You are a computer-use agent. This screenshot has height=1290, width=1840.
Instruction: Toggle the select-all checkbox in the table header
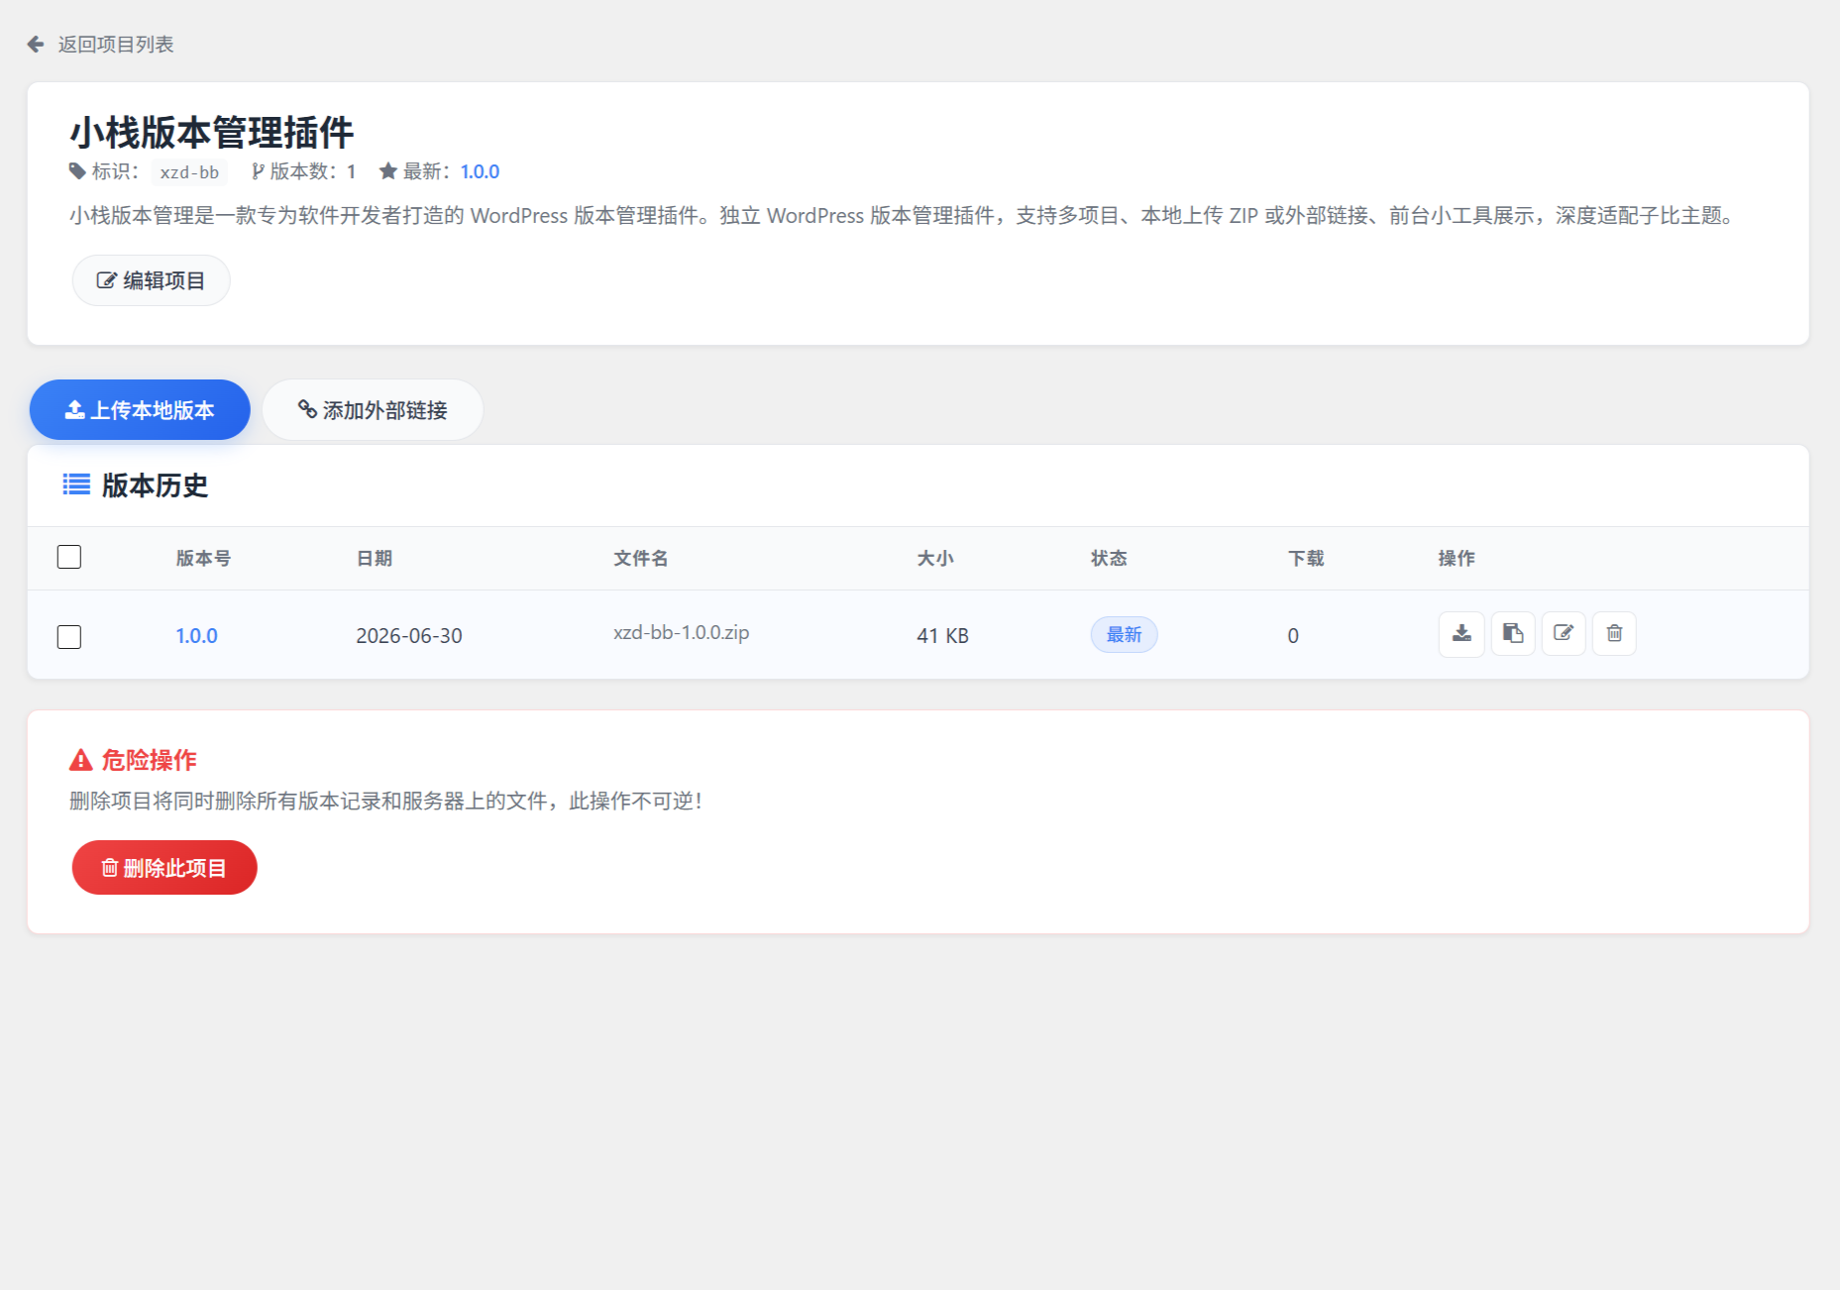[x=69, y=557]
